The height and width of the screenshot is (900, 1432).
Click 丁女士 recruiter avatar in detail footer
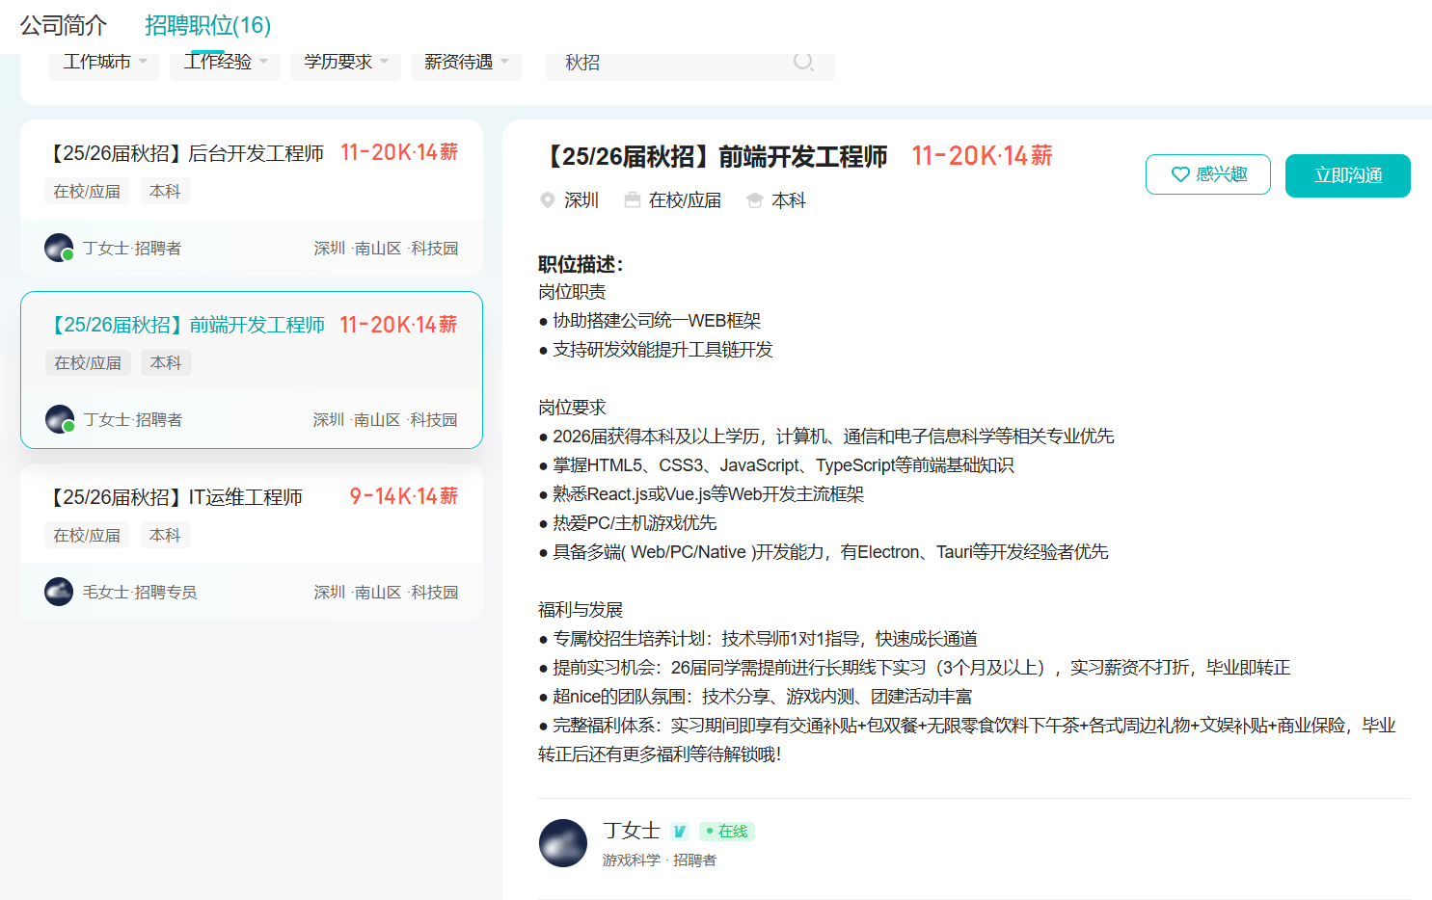563,843
